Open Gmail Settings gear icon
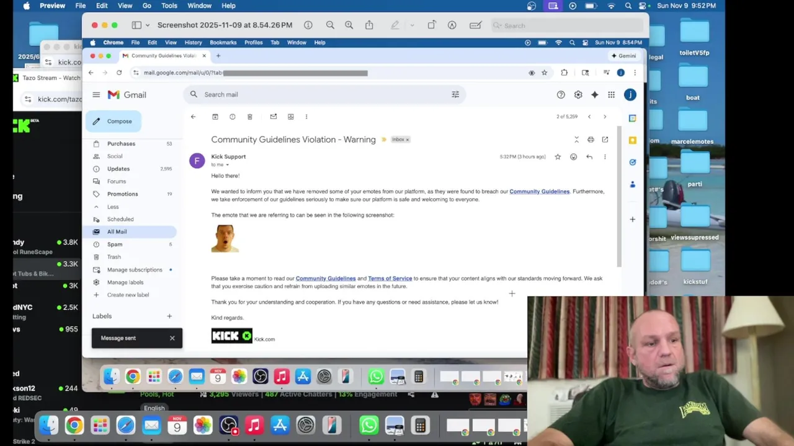The width and height of the screenshot is (794, 446). coord(578,95)
